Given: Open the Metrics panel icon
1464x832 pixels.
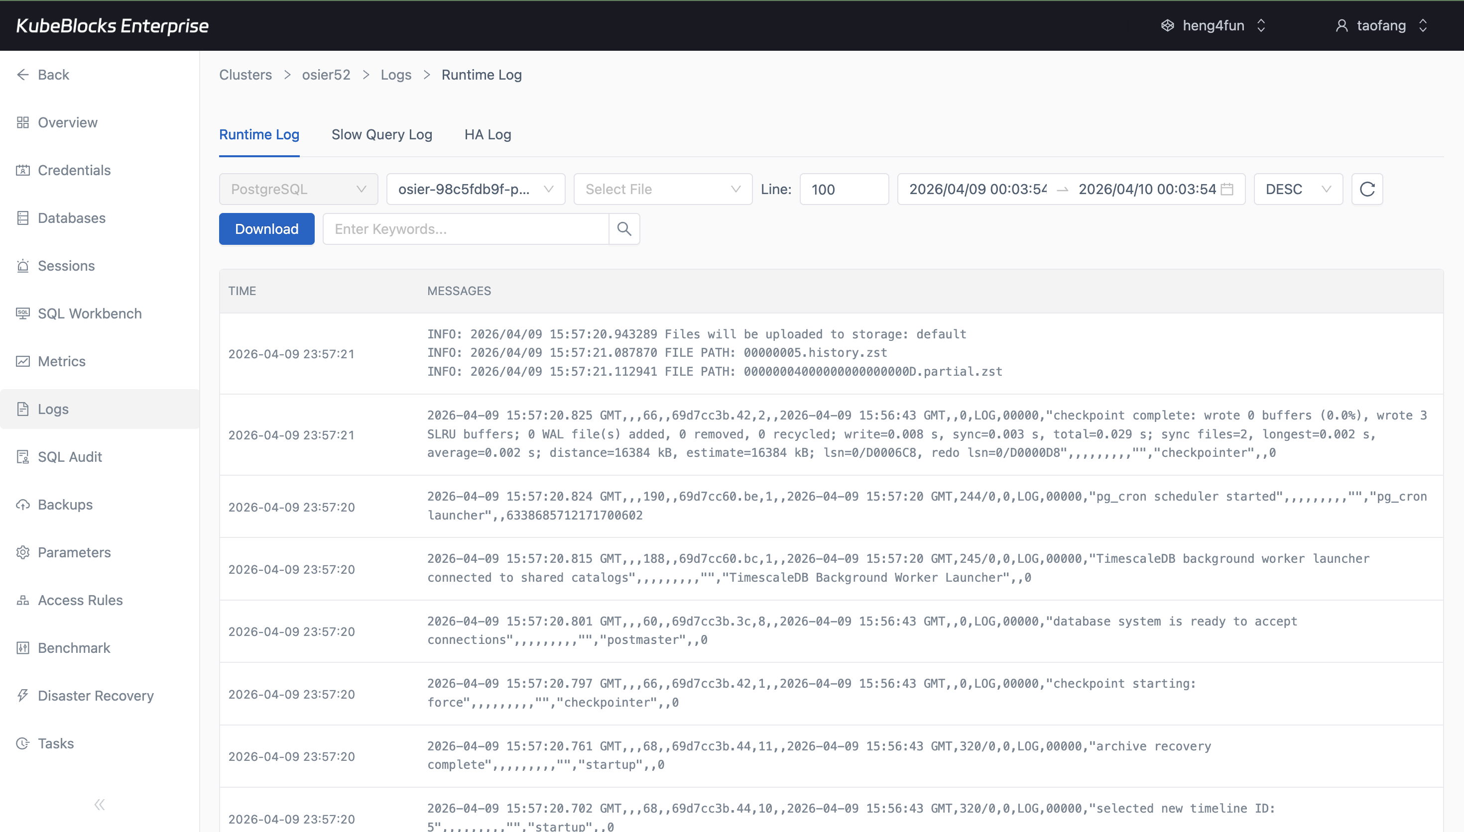Looking at the screenshot, I should pos(23,361).
